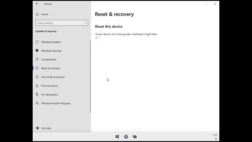Image resolution: width=252 pixels, height=142 pixels.
Task: Open the Home icon in sidebar
Action: pos(37,14)
